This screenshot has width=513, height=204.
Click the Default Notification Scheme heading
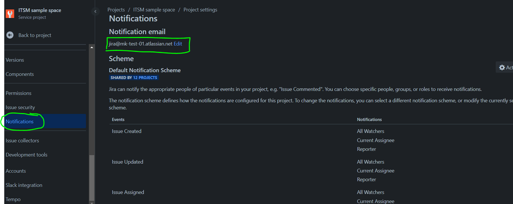click(145, 70)
